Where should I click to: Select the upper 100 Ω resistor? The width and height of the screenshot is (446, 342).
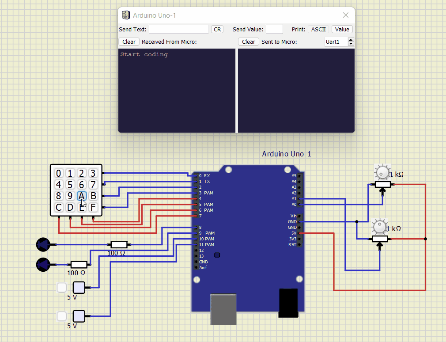119,244
